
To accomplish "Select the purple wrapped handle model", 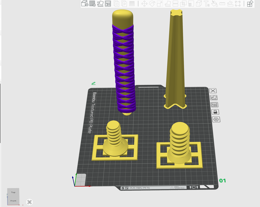I will (123, 68).
